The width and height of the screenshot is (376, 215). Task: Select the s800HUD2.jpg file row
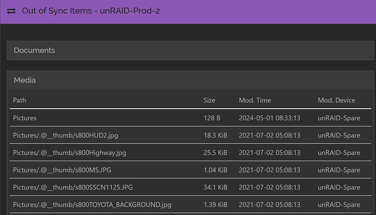pyautogui.click(x=190, y=135)
